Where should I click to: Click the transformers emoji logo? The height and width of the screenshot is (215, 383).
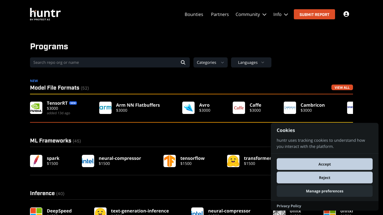233,161
